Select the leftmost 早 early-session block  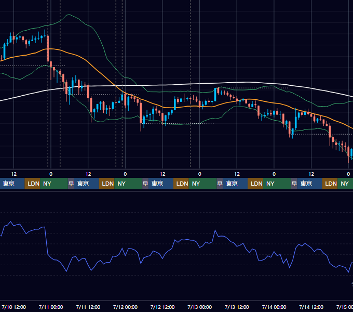point(71,184)
